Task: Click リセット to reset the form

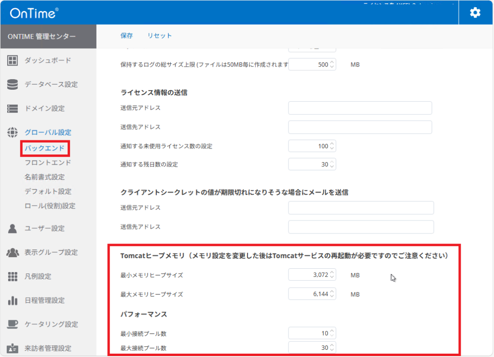Action: click(159, 36)
